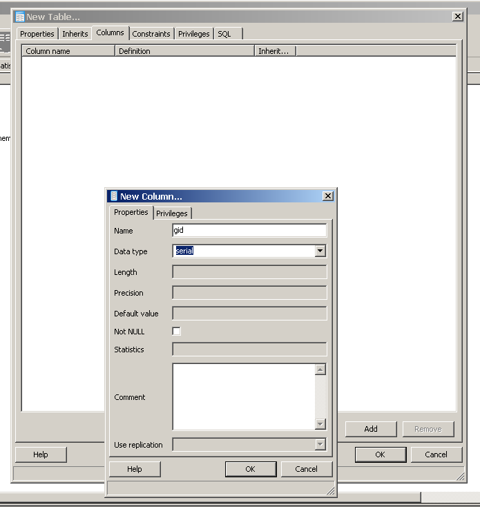480x507 pixels.
Task: Close the New Table window
Action: coord(457,17)
